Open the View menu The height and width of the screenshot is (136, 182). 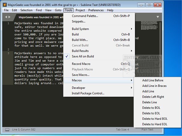48,10
